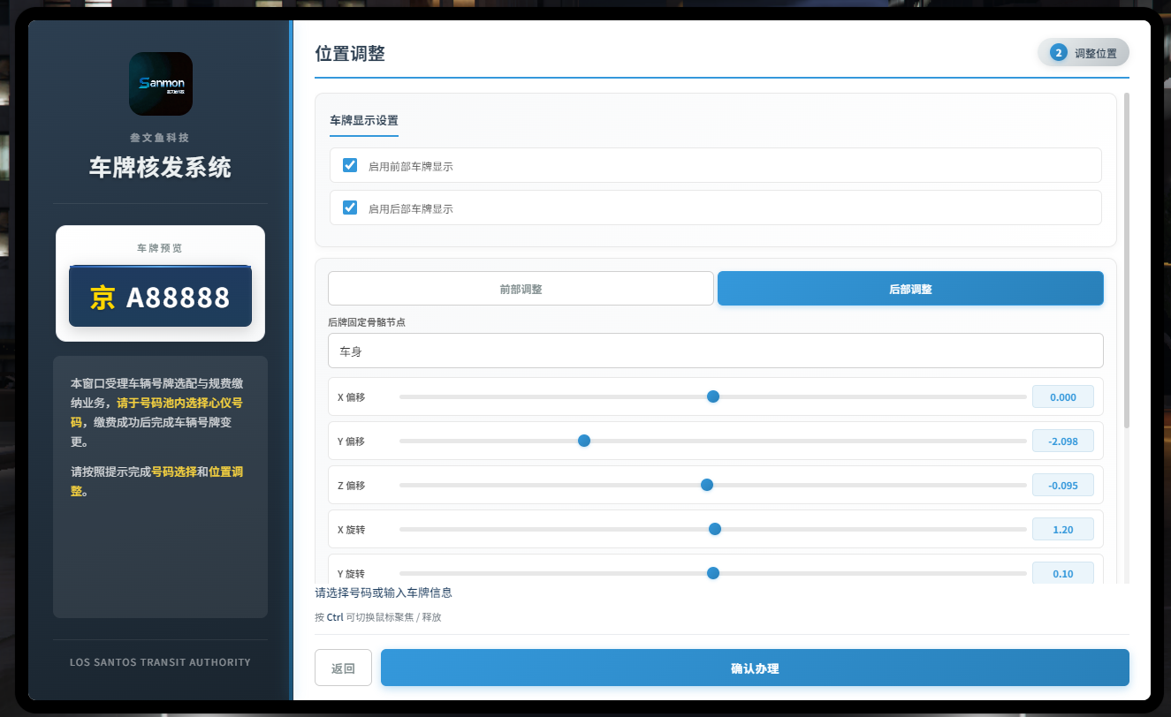Click the X 偏移 slider handle
The image size is (1171, 717).
coord(713,396)
